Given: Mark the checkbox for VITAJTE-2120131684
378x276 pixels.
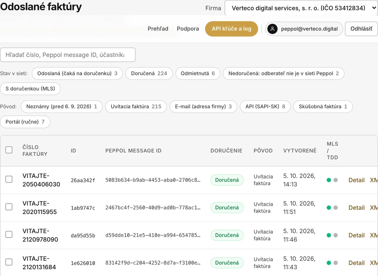Looking at the screenshot, I should (9, 262).
